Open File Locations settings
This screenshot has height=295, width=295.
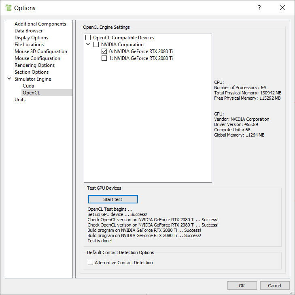tap(29, 45)
